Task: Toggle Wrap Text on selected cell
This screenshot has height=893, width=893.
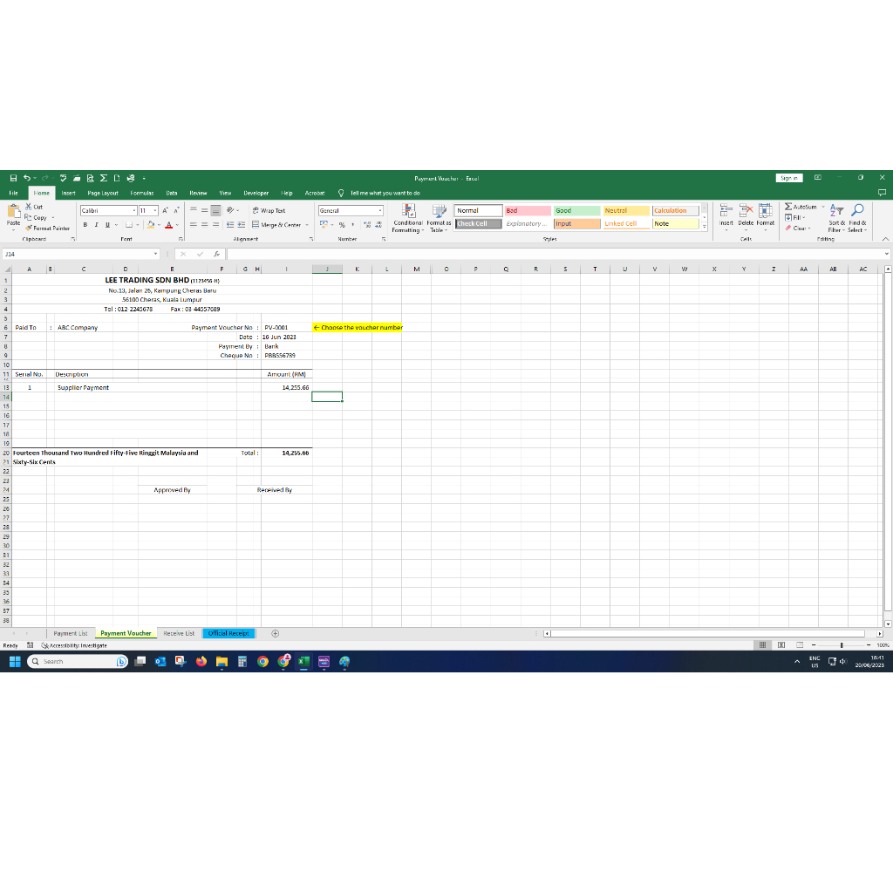Action: click(x=269, y=211)
